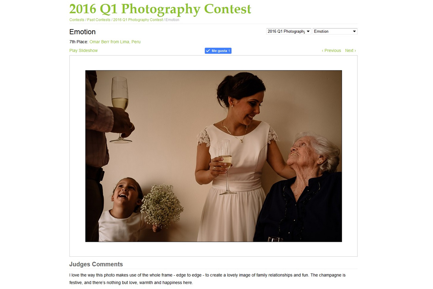Click the arrow of the Emotion dropdown
Viewport: 433px width, 289px height.
point(354,31)
